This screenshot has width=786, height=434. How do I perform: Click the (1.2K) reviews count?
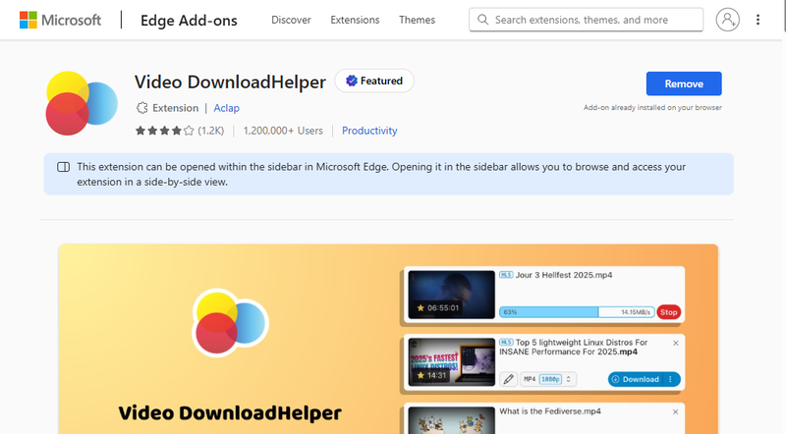tap(210, 131)
